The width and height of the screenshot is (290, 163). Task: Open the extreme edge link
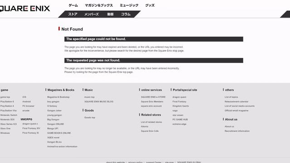pyautogui.click(x=179, y=124)
